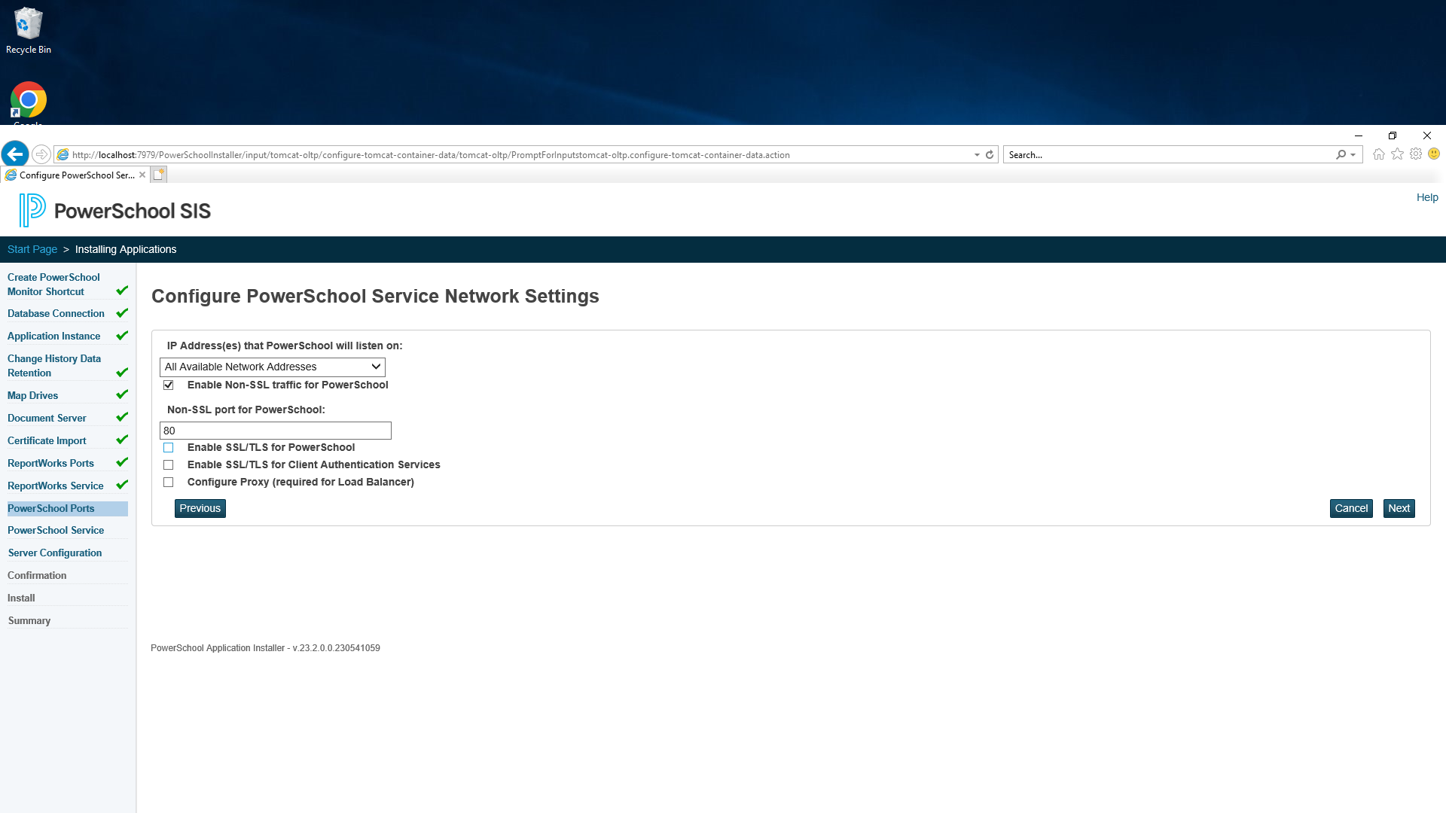Open Favorites via the star icon

pyautogui.click(x=1398, y=154)
